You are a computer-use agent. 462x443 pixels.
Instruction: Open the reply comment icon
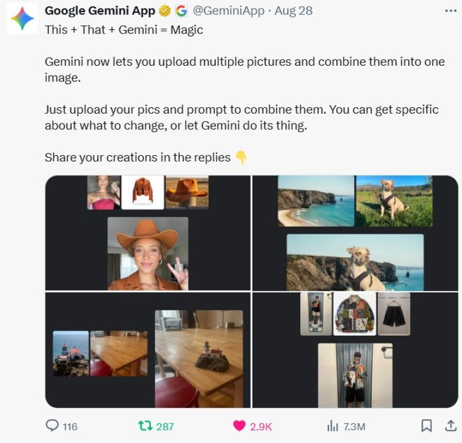tap(52, 426)
